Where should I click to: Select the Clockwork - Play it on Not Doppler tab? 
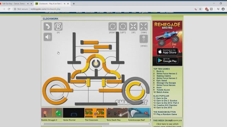click(50, 4)
